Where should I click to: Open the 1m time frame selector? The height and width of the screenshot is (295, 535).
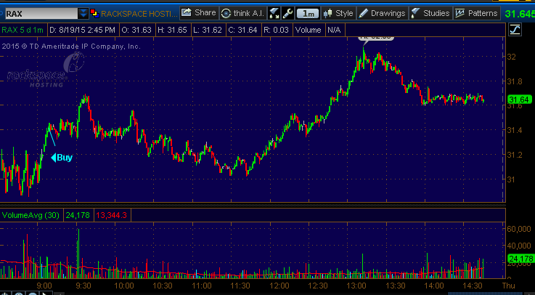pyautogui.click(x=308, y=14)
